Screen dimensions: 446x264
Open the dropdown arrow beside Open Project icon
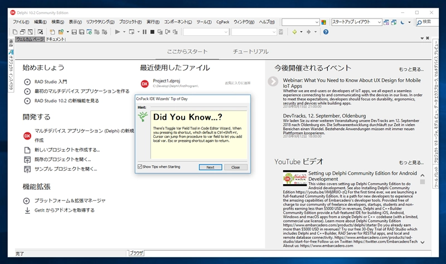tap(67, 32)
